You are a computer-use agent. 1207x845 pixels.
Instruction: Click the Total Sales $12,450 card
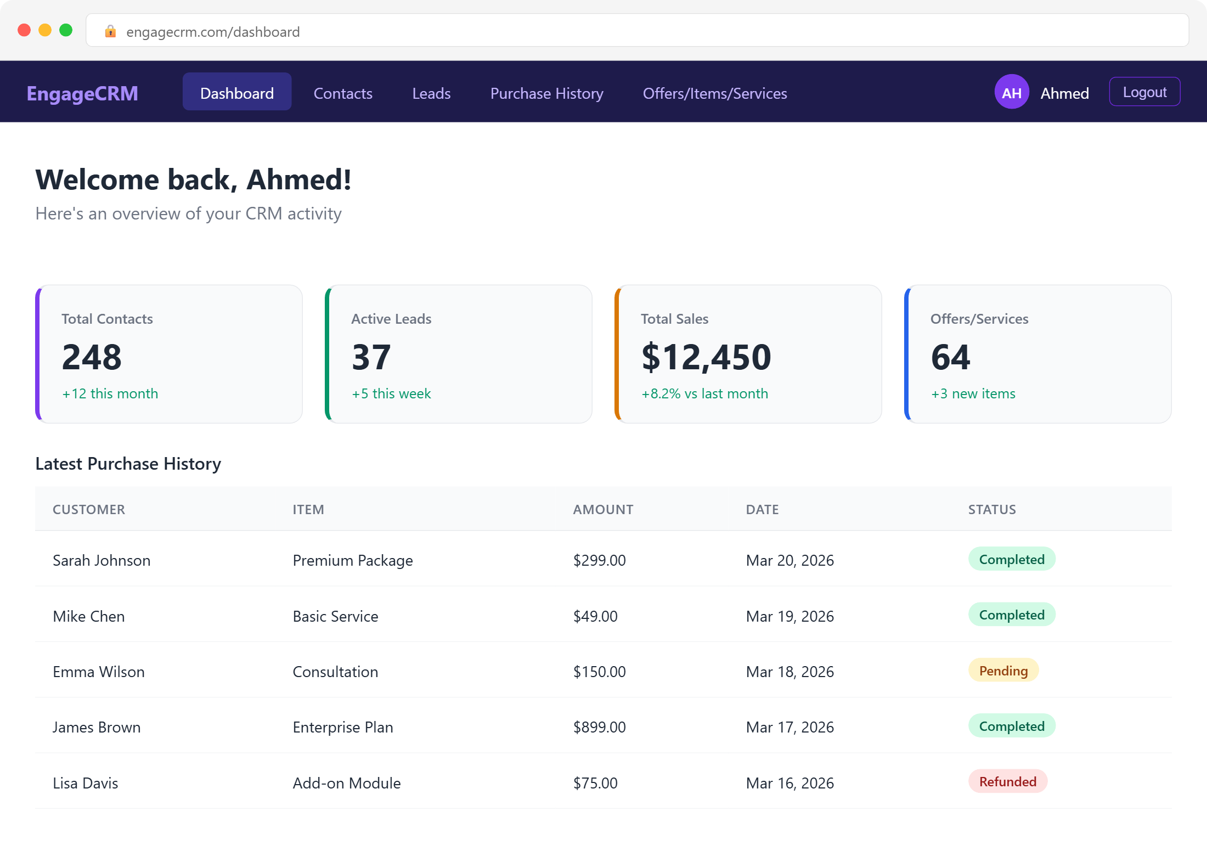pos(748,354)
